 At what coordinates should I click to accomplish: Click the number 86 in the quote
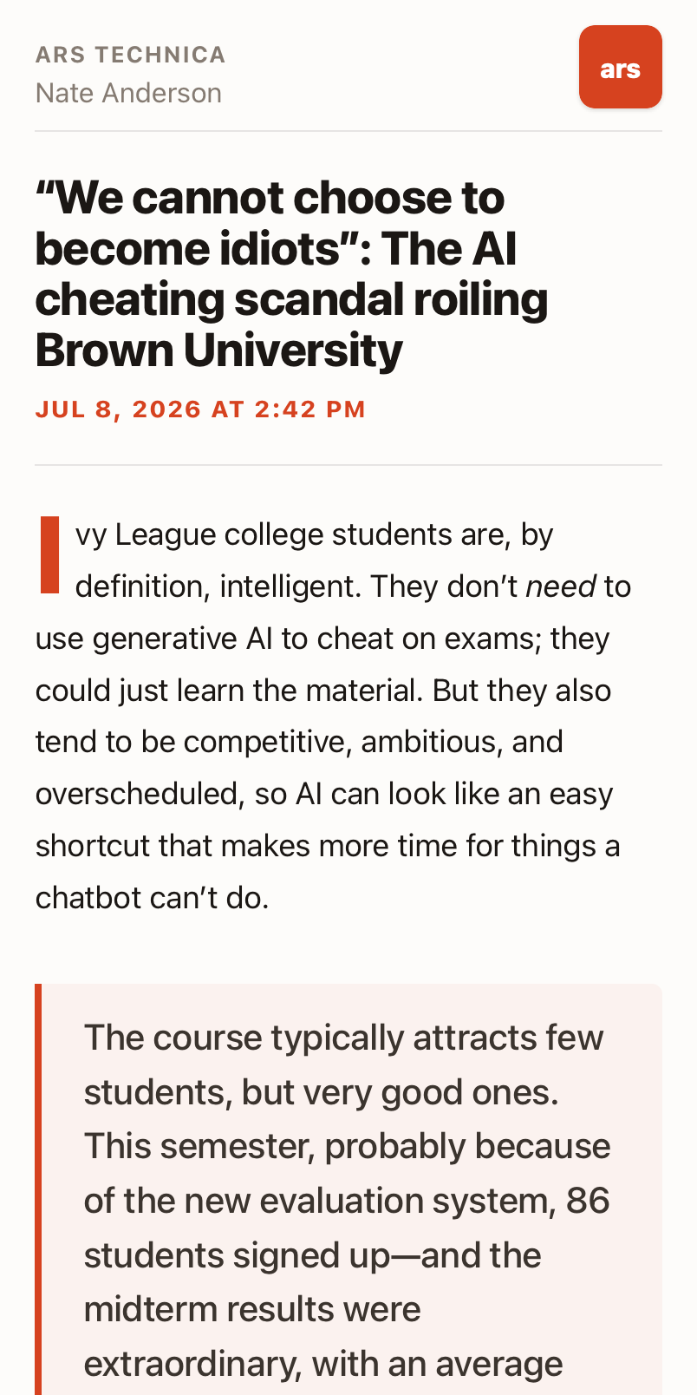pos(588,1202)
